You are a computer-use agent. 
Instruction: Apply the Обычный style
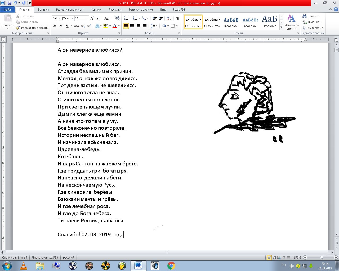coord(193,22)
